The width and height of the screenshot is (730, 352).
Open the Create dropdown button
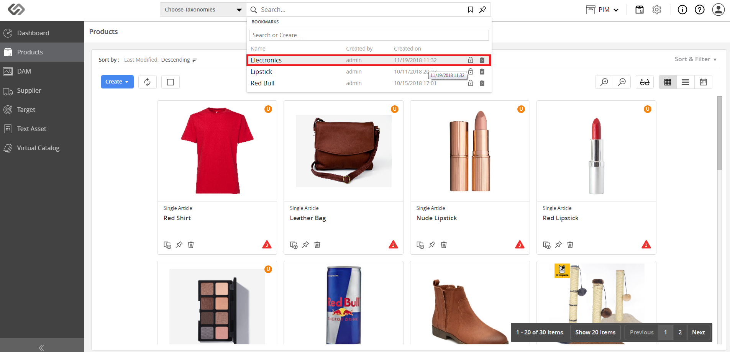[117, 82]
